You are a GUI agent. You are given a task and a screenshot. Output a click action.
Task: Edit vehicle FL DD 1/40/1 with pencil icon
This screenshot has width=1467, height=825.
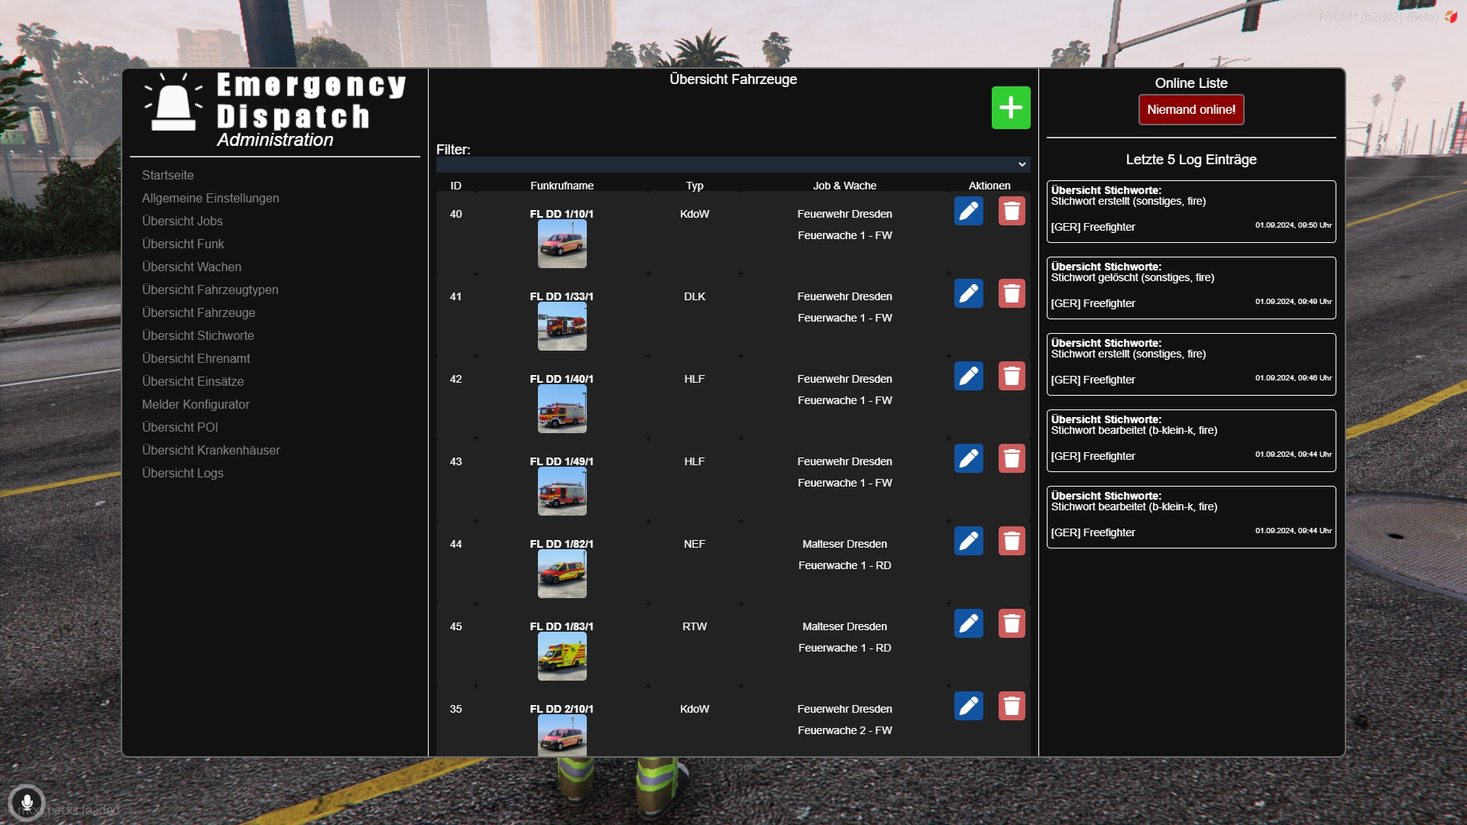[968, 376]
